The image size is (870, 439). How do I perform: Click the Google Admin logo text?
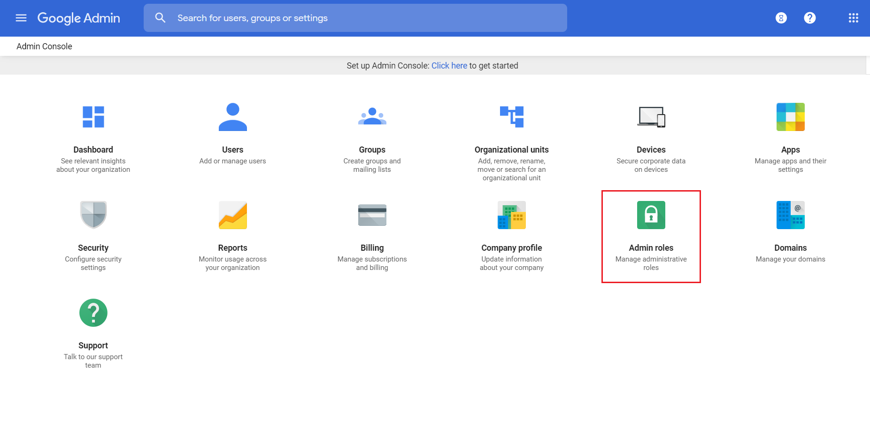(x=79, y=18)
